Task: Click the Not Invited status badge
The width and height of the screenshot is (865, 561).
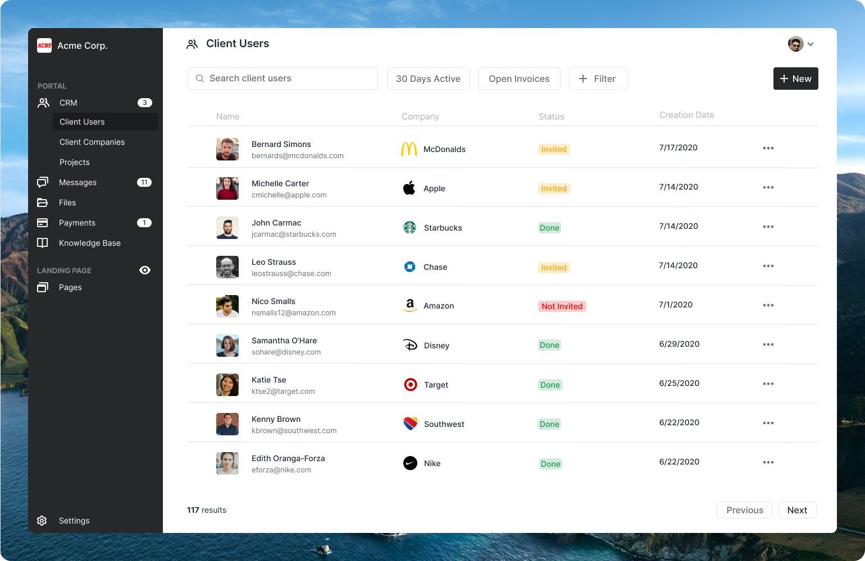Action: tap(562, 306)
